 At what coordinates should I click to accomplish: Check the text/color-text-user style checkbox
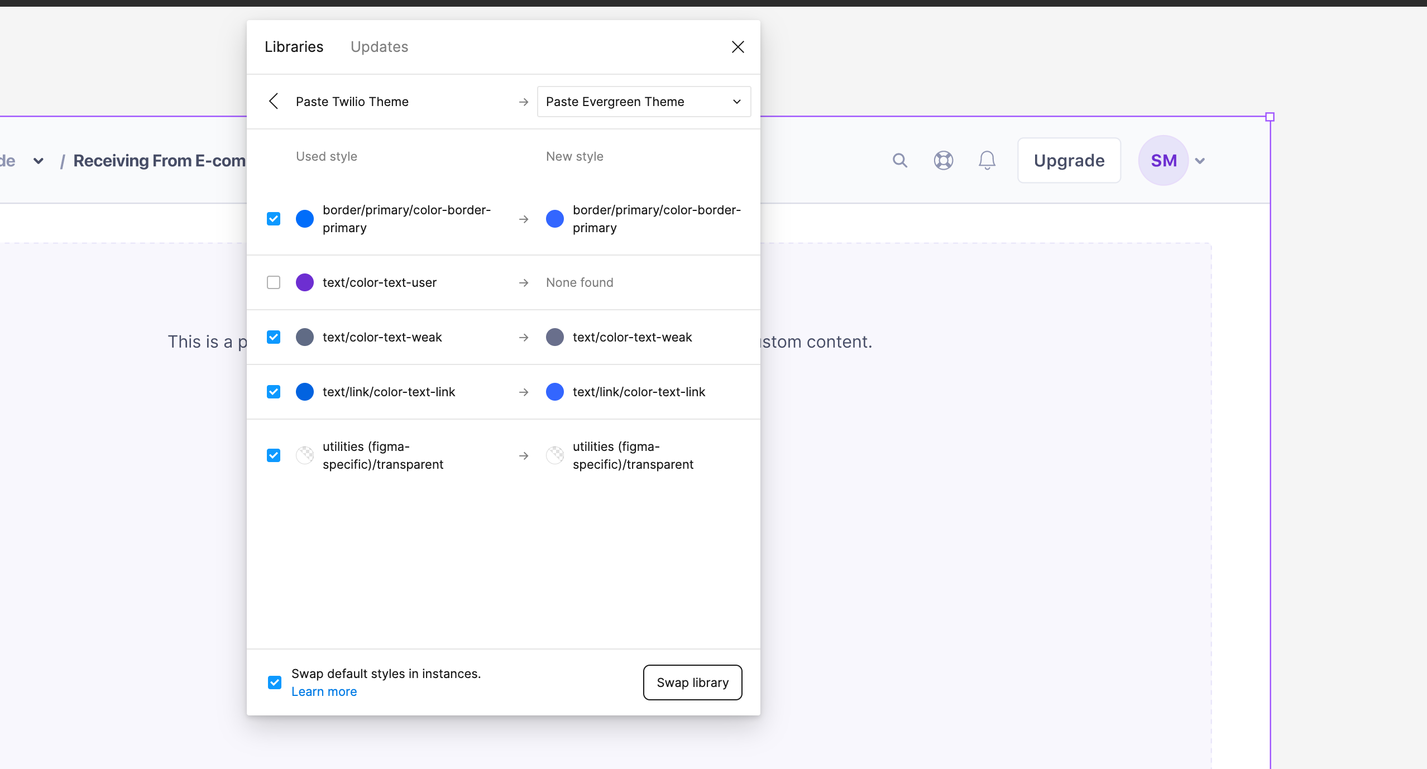click(274, 282)
